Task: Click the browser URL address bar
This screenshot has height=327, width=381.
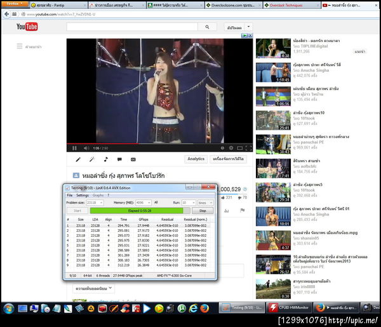Action: [194, 14]
